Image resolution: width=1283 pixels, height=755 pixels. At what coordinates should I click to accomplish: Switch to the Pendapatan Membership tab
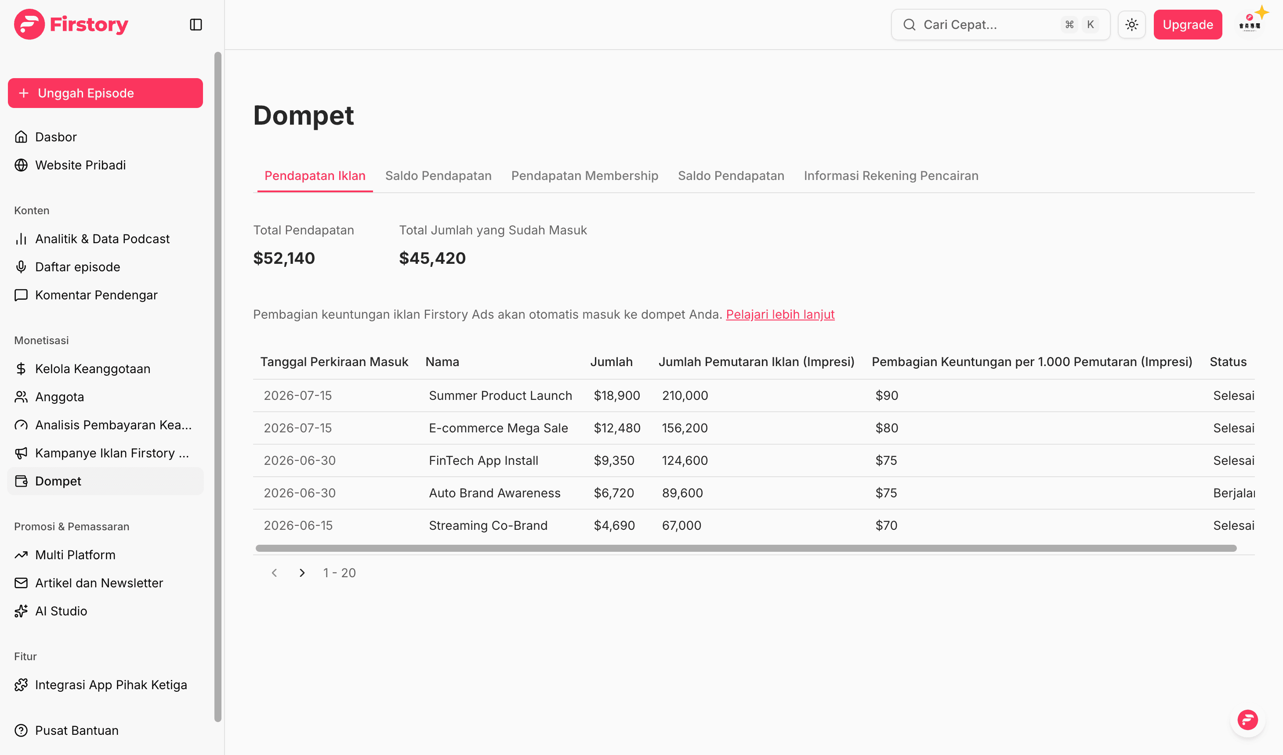584,176
